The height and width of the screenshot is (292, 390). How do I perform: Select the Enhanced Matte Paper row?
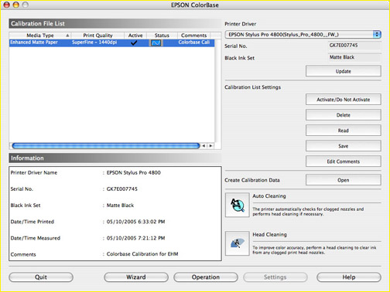(x=111, y=42)
